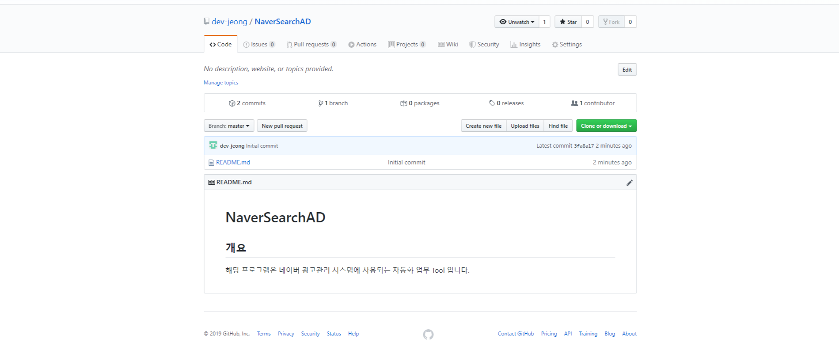This screenshot has width=839, height=362.
Task: View the 2 commits history
Action: (x=247, y=103)
